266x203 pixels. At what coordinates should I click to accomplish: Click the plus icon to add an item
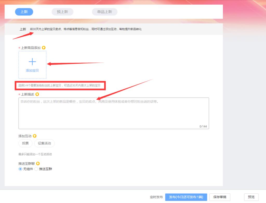(x=32, y=62)
